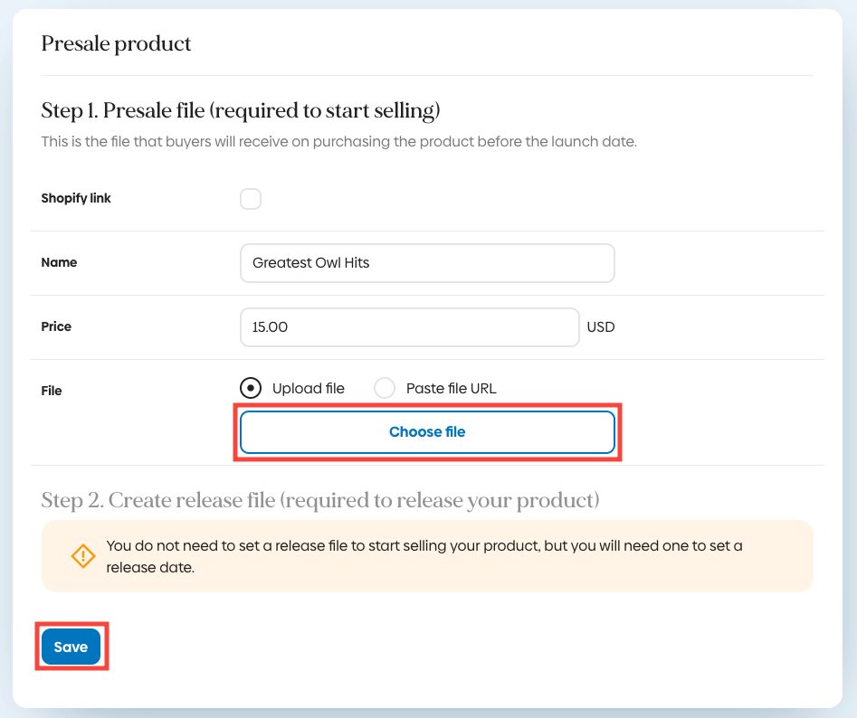Click the Price field label
The height and width of the screenshot is (718, 857).
pyautogui.click(x=56, y=326)
